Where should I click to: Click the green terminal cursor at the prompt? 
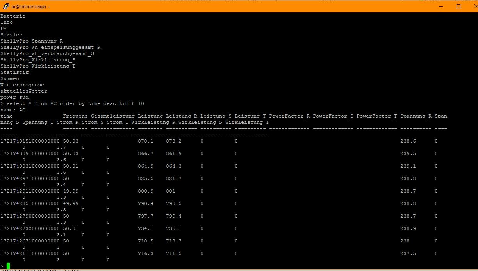pyautogui.click(x=8, y=266)
